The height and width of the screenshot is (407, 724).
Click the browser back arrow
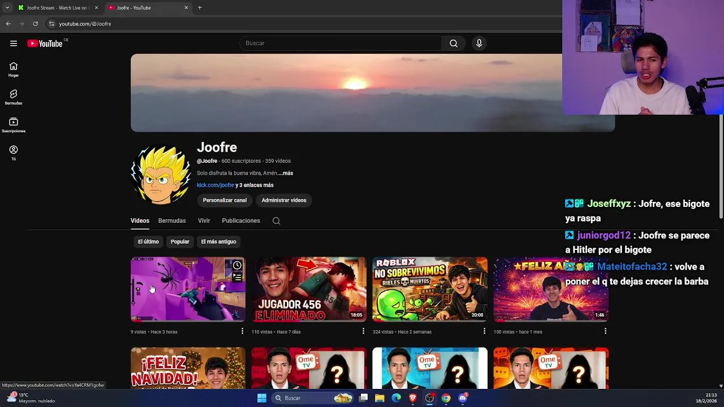8,24
